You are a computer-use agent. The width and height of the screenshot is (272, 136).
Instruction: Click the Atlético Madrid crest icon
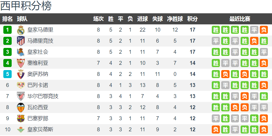coord(21,41)
